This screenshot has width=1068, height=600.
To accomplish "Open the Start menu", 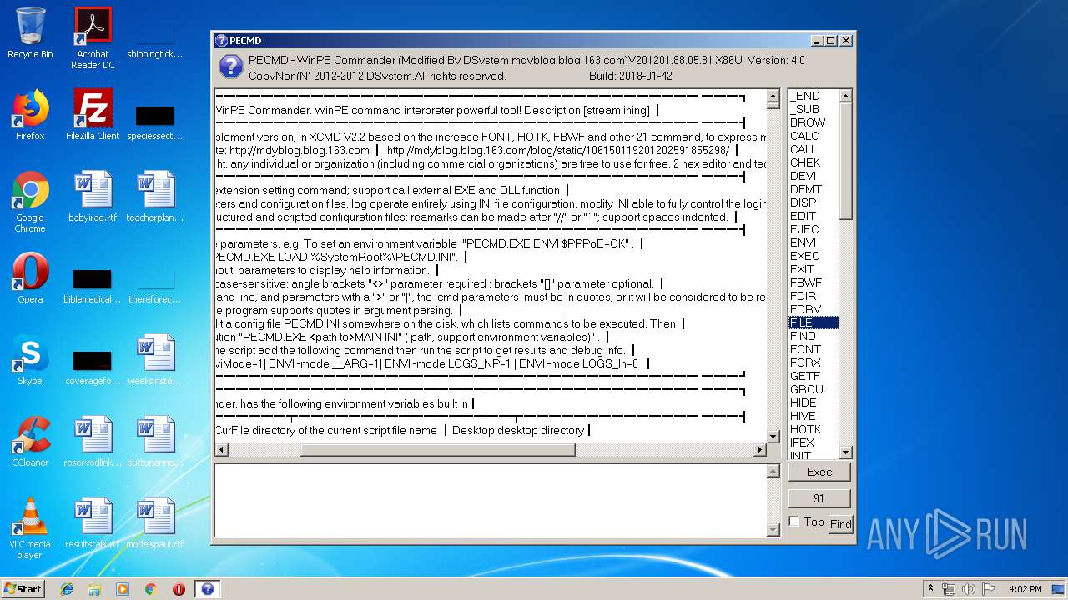I will (x=23, y=589).
